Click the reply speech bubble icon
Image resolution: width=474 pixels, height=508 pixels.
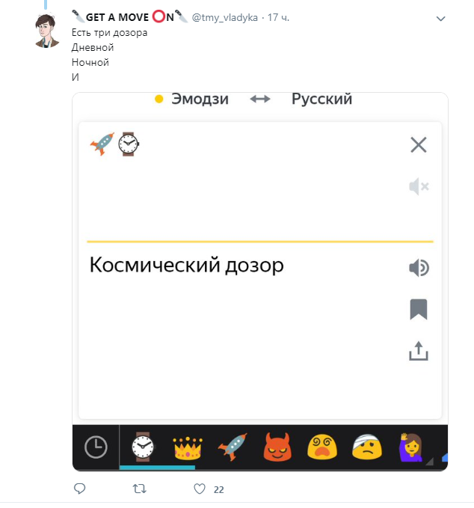(x=80, y=489)
